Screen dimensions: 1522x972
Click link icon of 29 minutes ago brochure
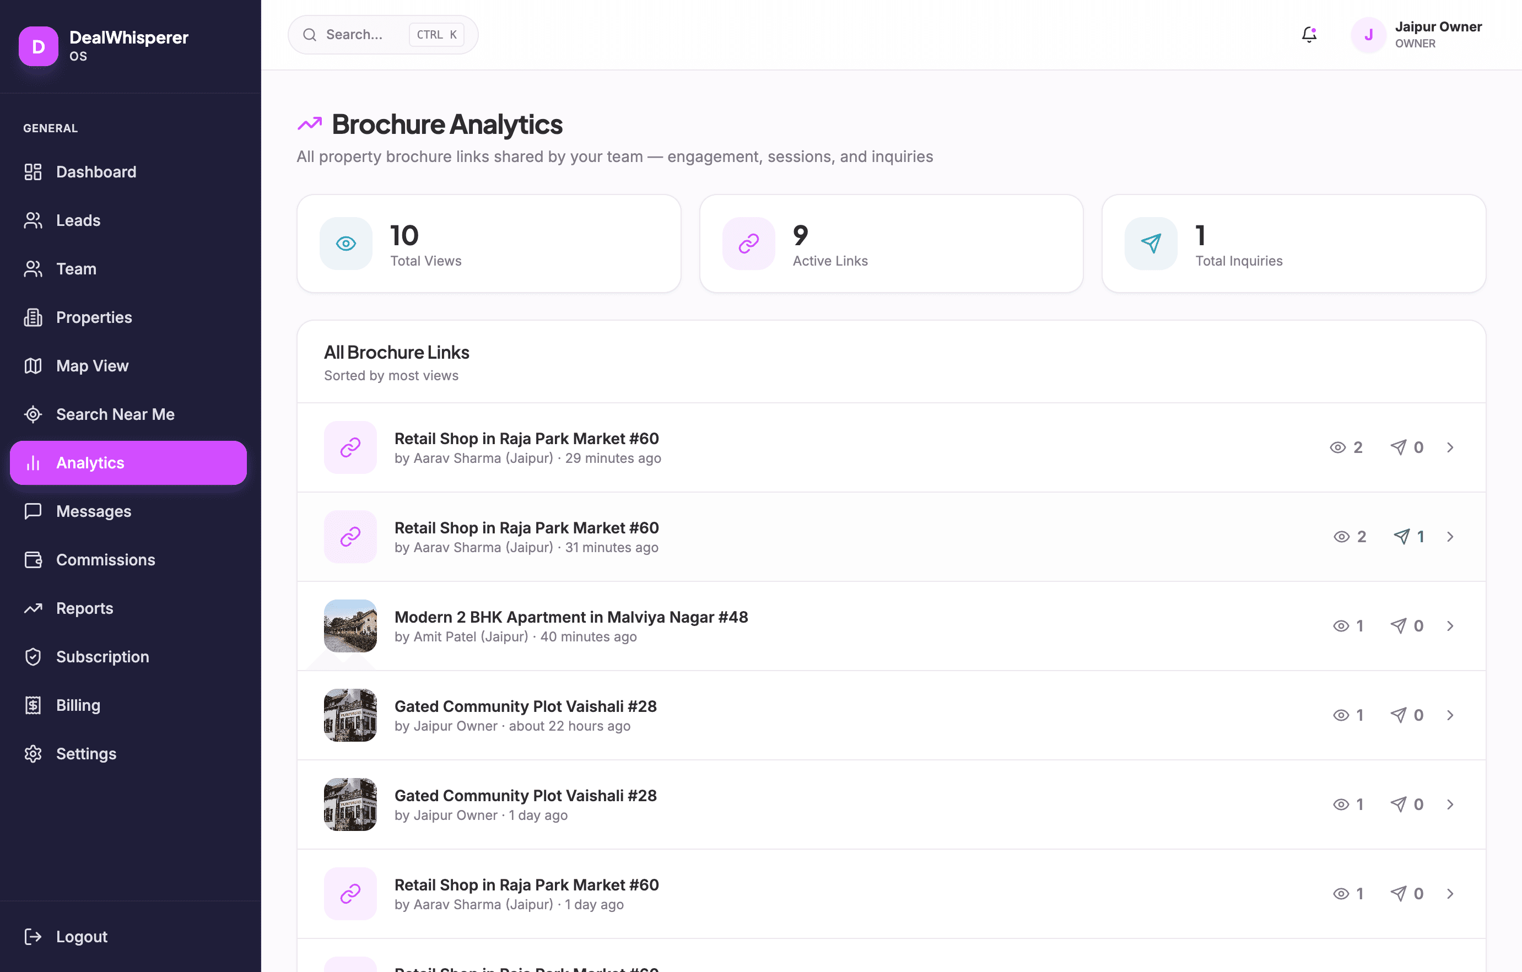click(x=350, y=447)
